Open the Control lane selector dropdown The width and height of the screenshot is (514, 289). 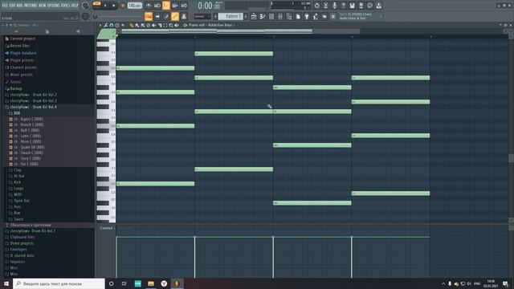(x=107, y=228)
